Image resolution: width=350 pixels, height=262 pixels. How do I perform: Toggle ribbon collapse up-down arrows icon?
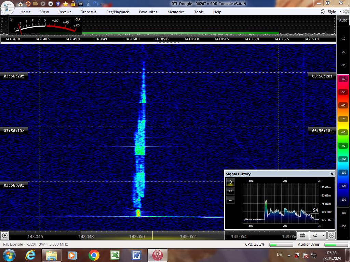point(323,12)
